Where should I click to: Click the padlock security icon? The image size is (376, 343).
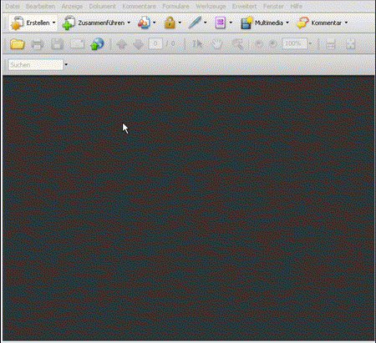pos(170,23)
